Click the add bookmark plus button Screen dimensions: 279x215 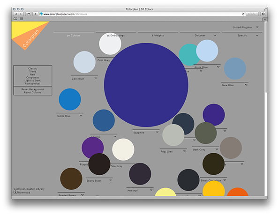coord(36,14)
